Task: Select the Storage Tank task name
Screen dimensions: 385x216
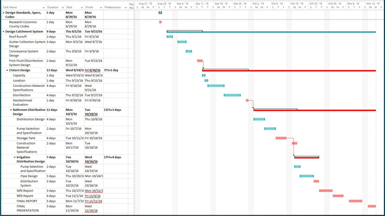Action: [26, 138]
